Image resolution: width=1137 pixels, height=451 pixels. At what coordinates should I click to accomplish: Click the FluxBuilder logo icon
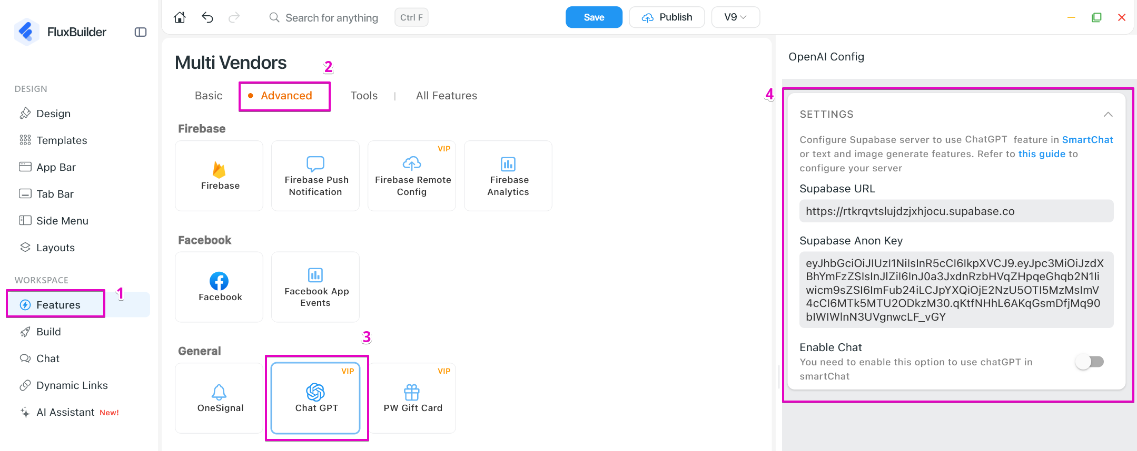(26, 32)
